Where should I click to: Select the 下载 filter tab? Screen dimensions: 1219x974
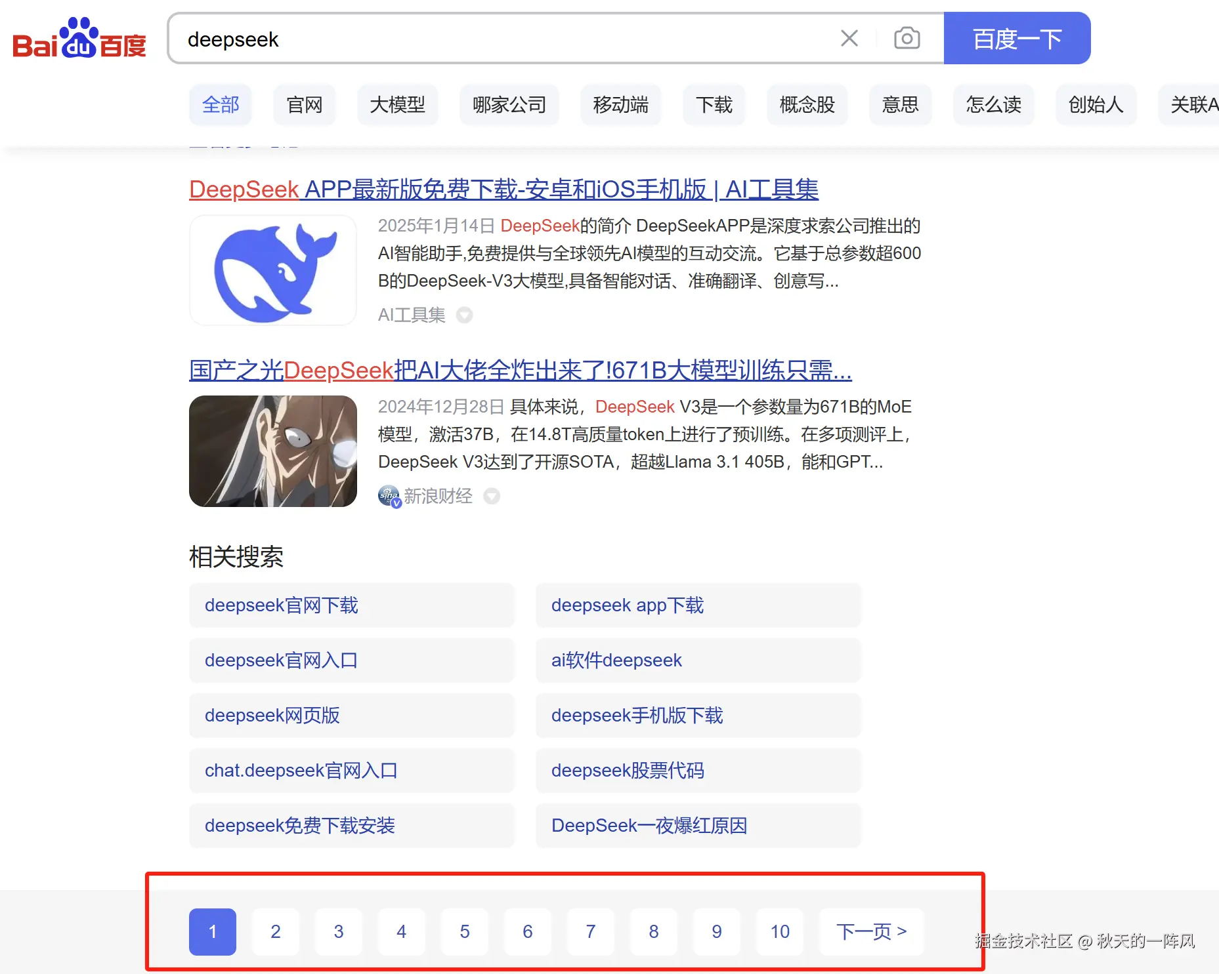tap(714, 104)
